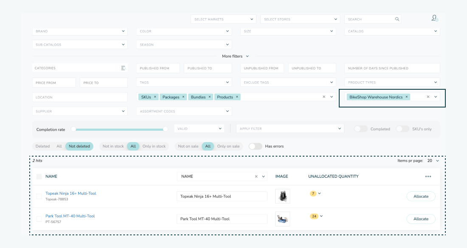Clear the Name column filter
Image resolution: width=467 pixels, height=248 pixels.
256,176
